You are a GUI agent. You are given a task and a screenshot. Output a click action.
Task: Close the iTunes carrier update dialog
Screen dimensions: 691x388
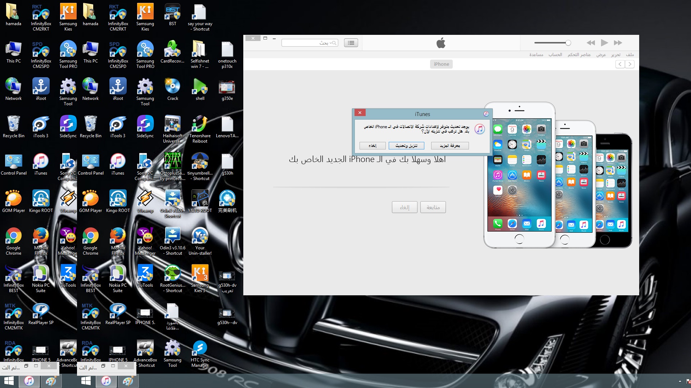coord(360,112)
